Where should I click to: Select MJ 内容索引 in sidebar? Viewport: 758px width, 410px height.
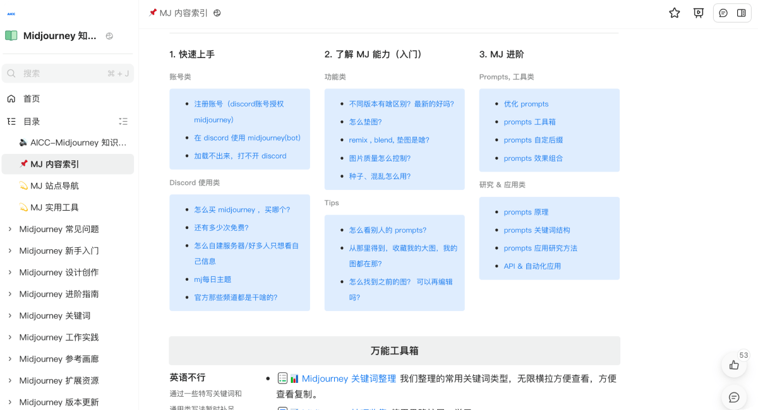[68, 164]
